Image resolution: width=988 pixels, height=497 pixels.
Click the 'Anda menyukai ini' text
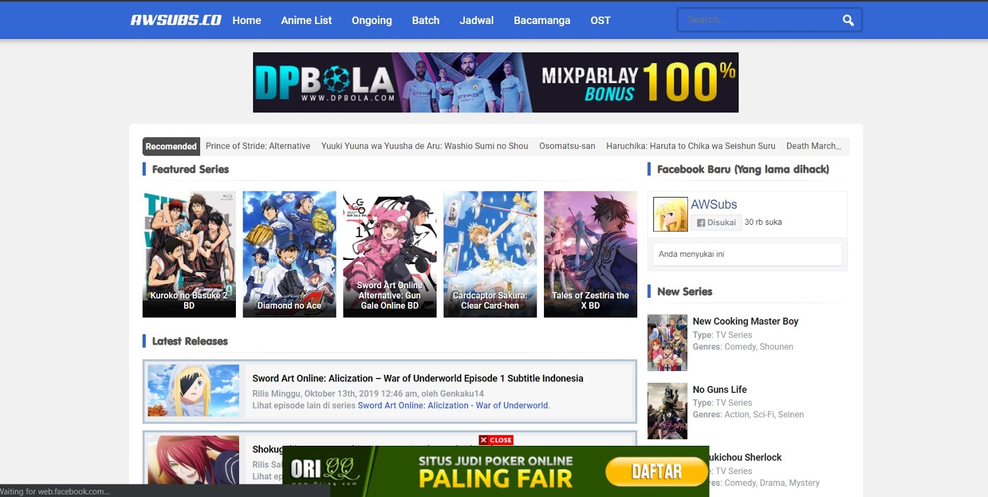[691, 254]
